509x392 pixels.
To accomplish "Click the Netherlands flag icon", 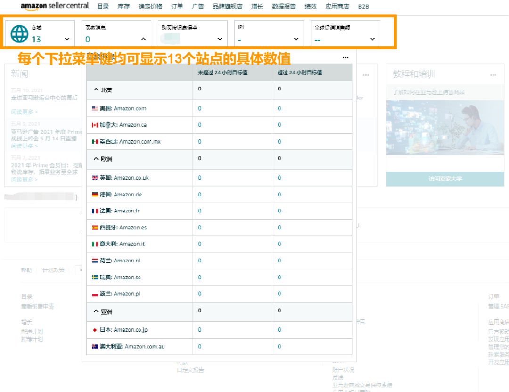I will (95, 261).
